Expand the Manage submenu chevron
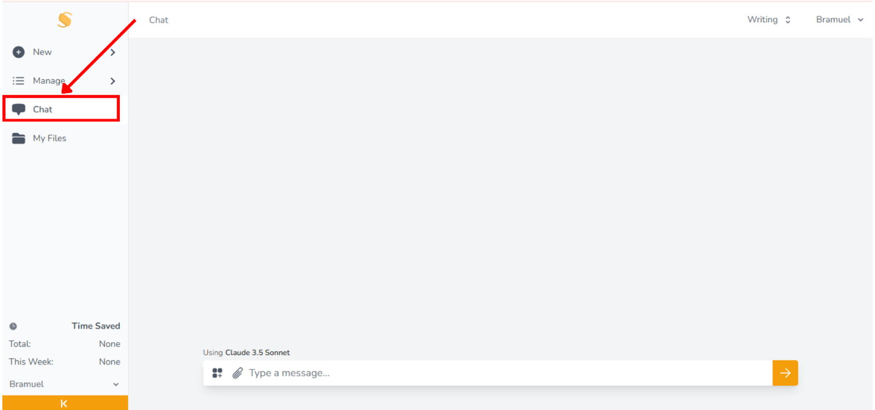Screen dimensions: 875x410 [113, 81]
